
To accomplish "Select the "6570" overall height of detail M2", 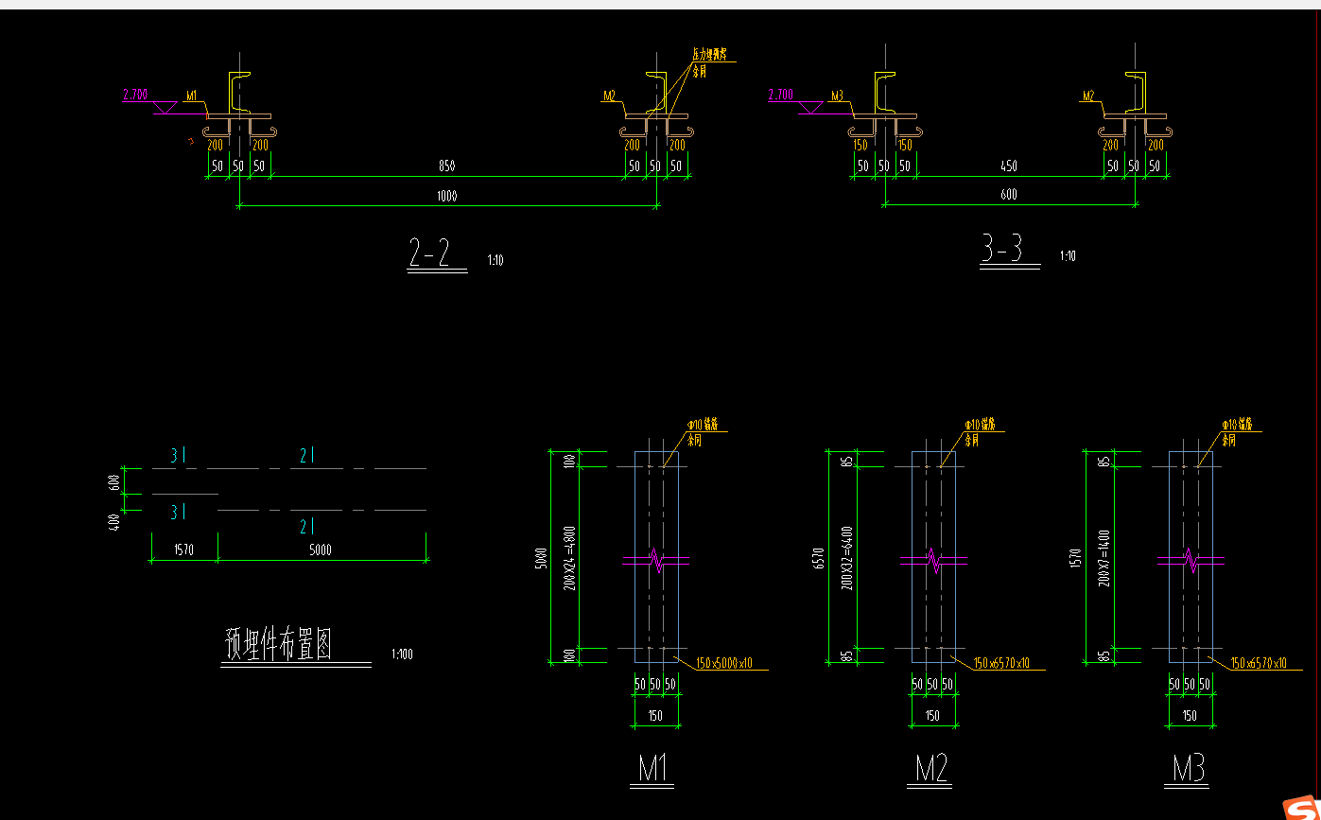I will point(819,558).
